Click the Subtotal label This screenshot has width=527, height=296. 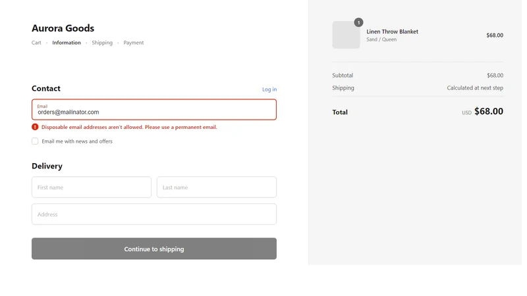click(343, 75)
